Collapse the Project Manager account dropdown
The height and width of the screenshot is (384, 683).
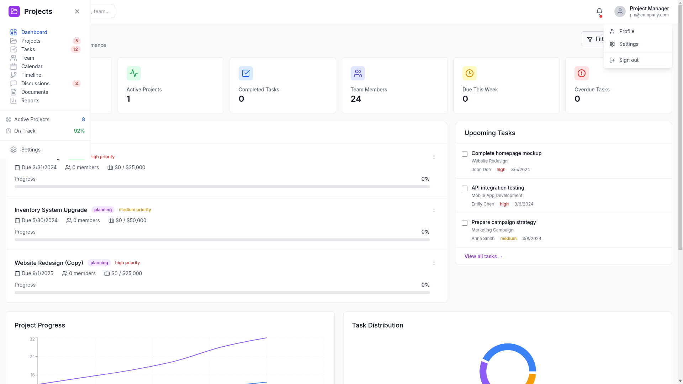(642, 11)
